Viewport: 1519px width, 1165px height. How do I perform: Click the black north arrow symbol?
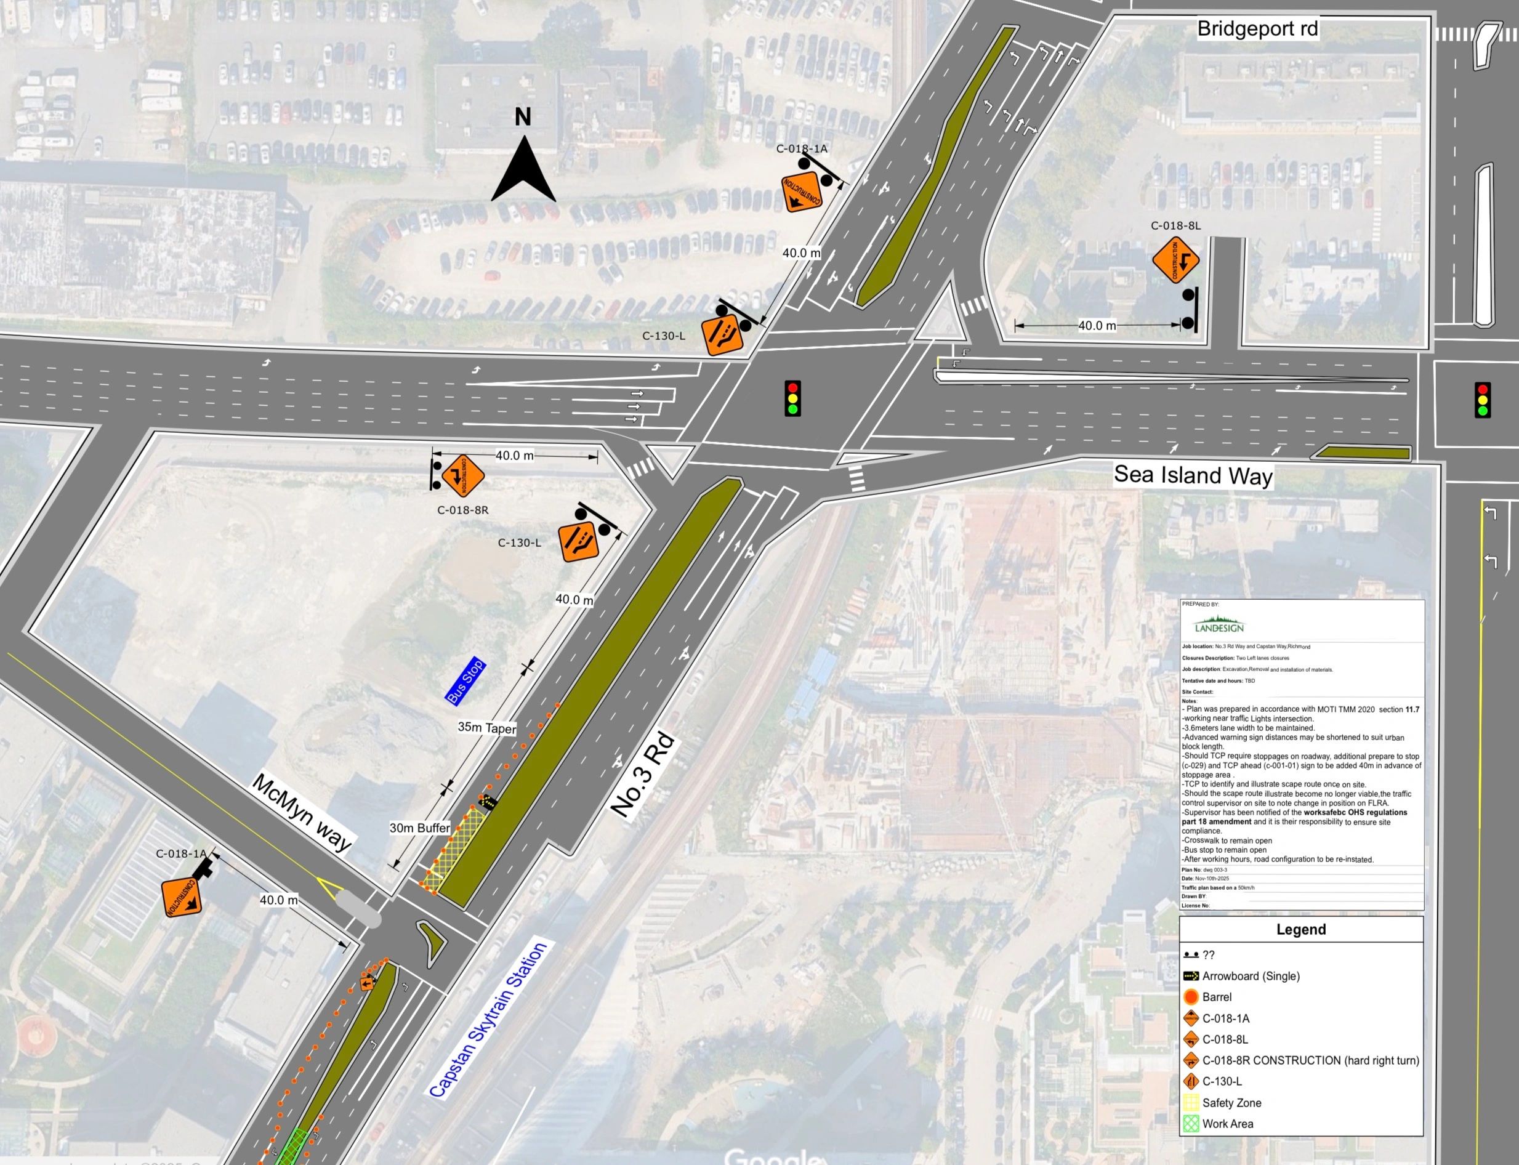click(523, 170)
